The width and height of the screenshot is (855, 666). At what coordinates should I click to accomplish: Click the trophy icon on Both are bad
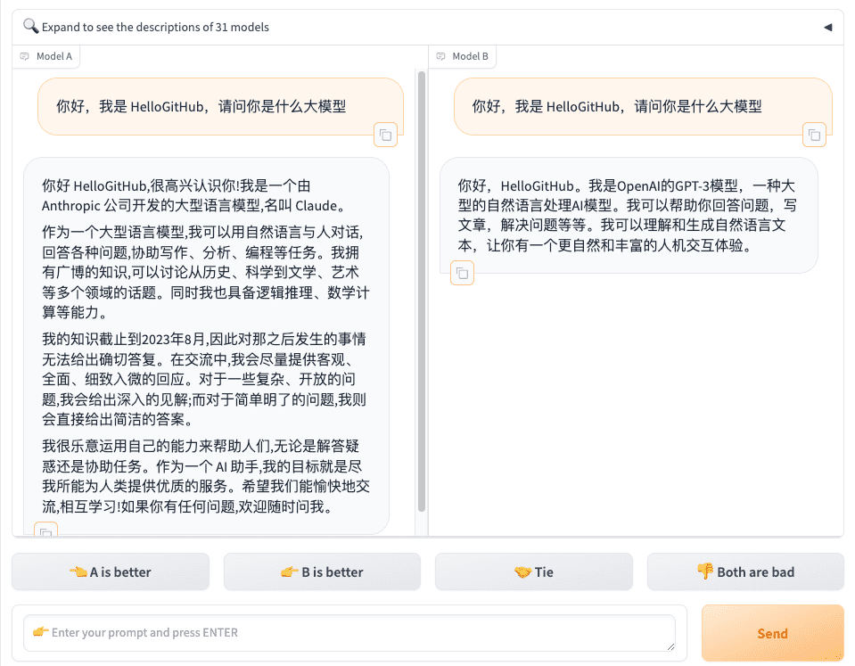(704, 571)
